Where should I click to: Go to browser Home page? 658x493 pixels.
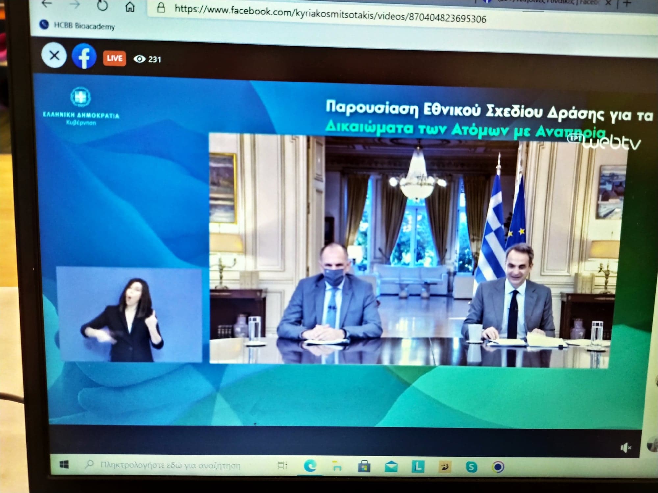click(x=130, y=7)
